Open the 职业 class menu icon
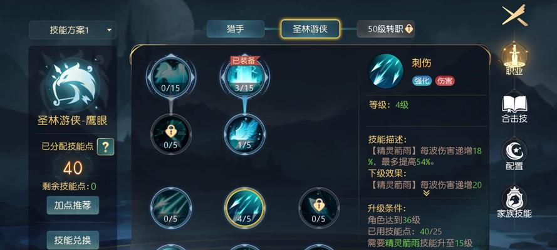The width and height of the screenshot is (557, 250). pyautogui.click(x=514, y=58)
